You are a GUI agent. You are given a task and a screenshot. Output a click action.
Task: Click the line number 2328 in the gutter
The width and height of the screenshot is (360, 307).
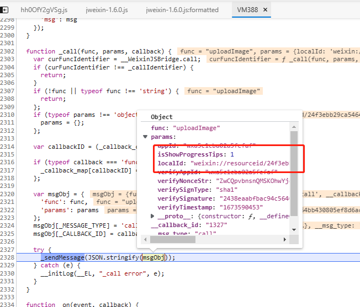coord(7,257)
